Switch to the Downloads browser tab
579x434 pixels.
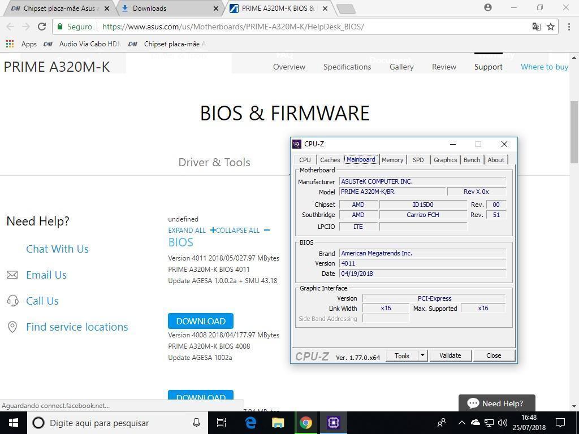[168, 8]
